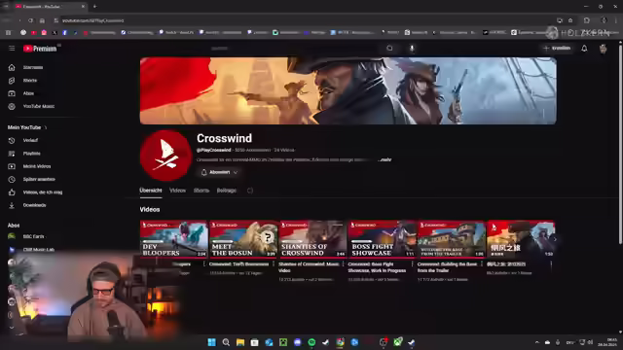Image resolution: width=623 pixels, height=350 pixels.
Task: Click the Crosswind channel avatar
Action: coord(165,156)
